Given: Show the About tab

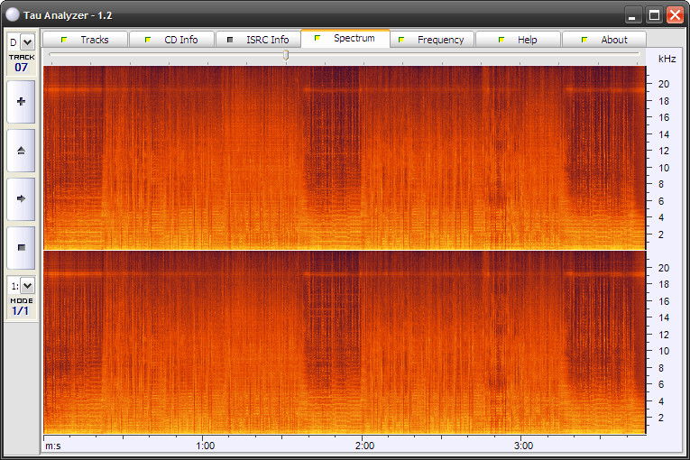Looking at the screenshot, I should (604, 40).
